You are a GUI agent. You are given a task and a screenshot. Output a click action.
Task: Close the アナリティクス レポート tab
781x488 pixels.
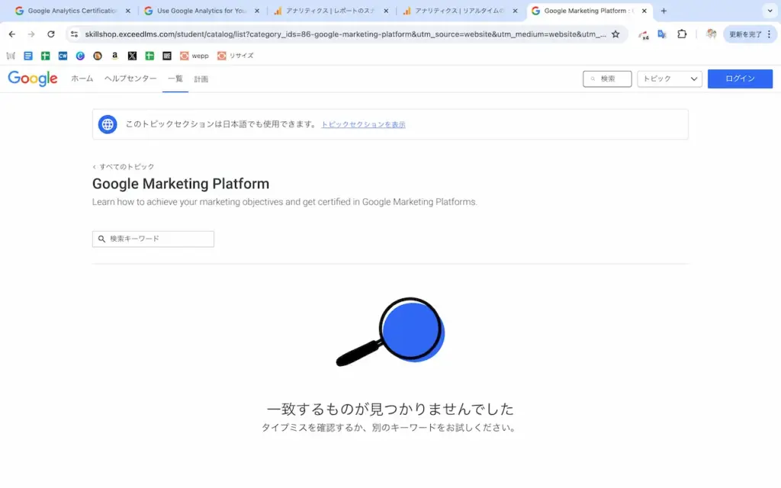pos(386,11)
